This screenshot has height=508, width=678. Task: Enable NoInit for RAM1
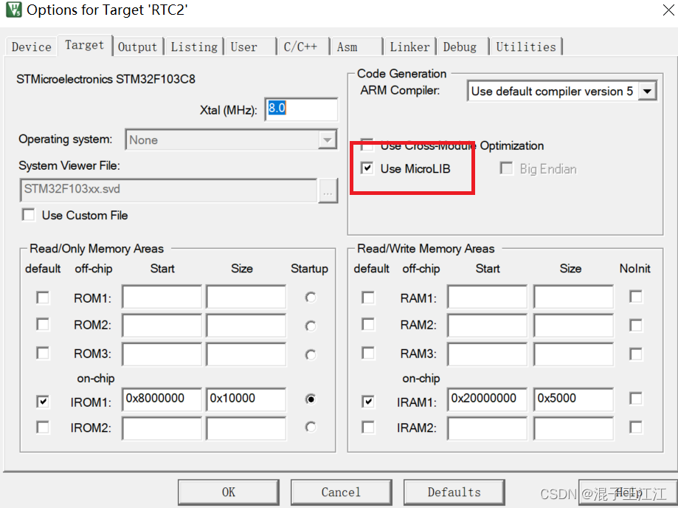[x=636, y=297]
